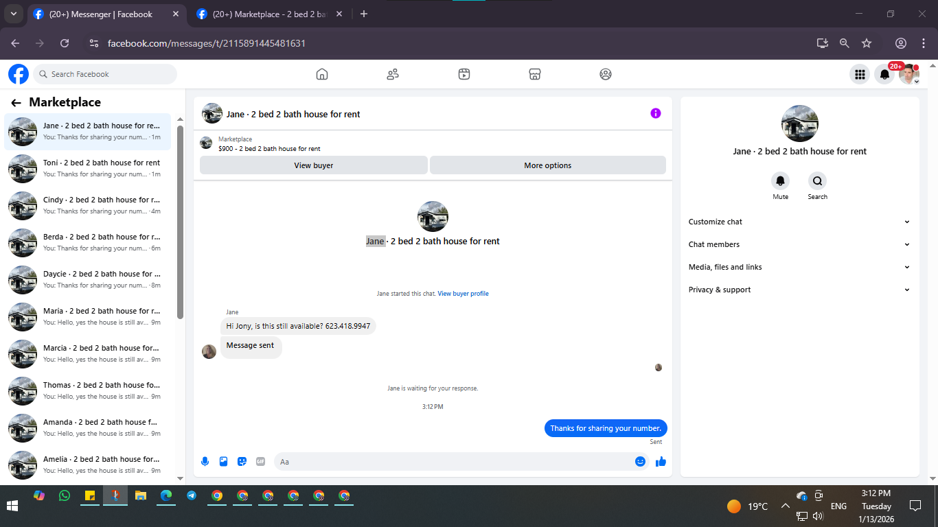
Task: Choose a GIF with the GIF icon
Action: tap(260, 462)
